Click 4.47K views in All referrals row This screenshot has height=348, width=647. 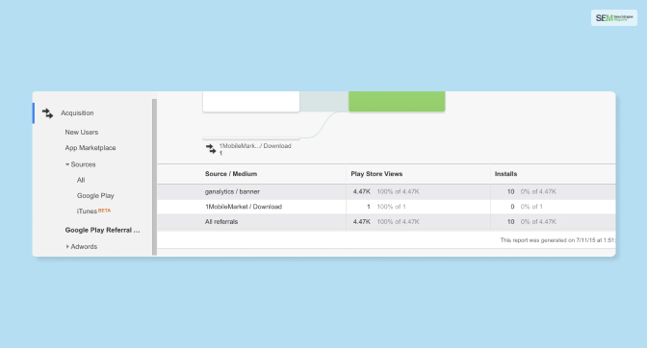tap(361, 221)
